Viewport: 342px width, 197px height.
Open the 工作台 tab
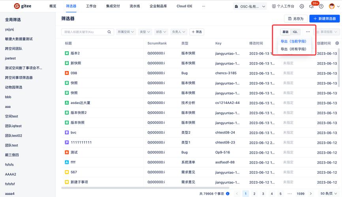pos(91,6)
